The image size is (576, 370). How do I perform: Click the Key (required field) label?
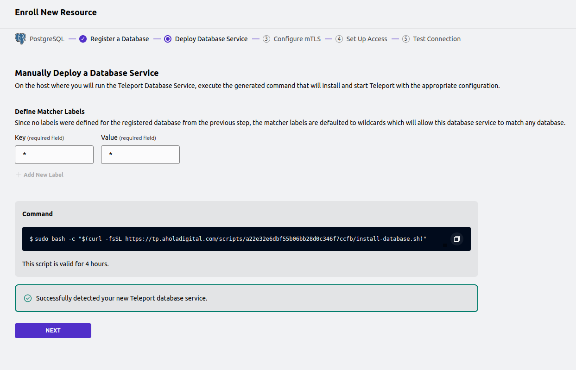point(39,138)
